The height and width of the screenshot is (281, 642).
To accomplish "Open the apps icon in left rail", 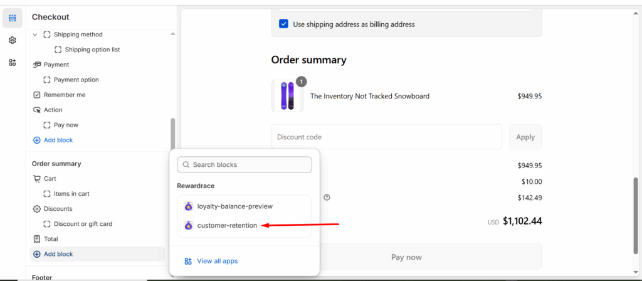I will tap(13, 62).
